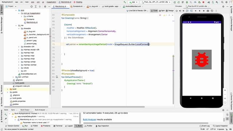Click emulator Volume Down icon
Screen dimensions: 233x131
pos(183,11)
